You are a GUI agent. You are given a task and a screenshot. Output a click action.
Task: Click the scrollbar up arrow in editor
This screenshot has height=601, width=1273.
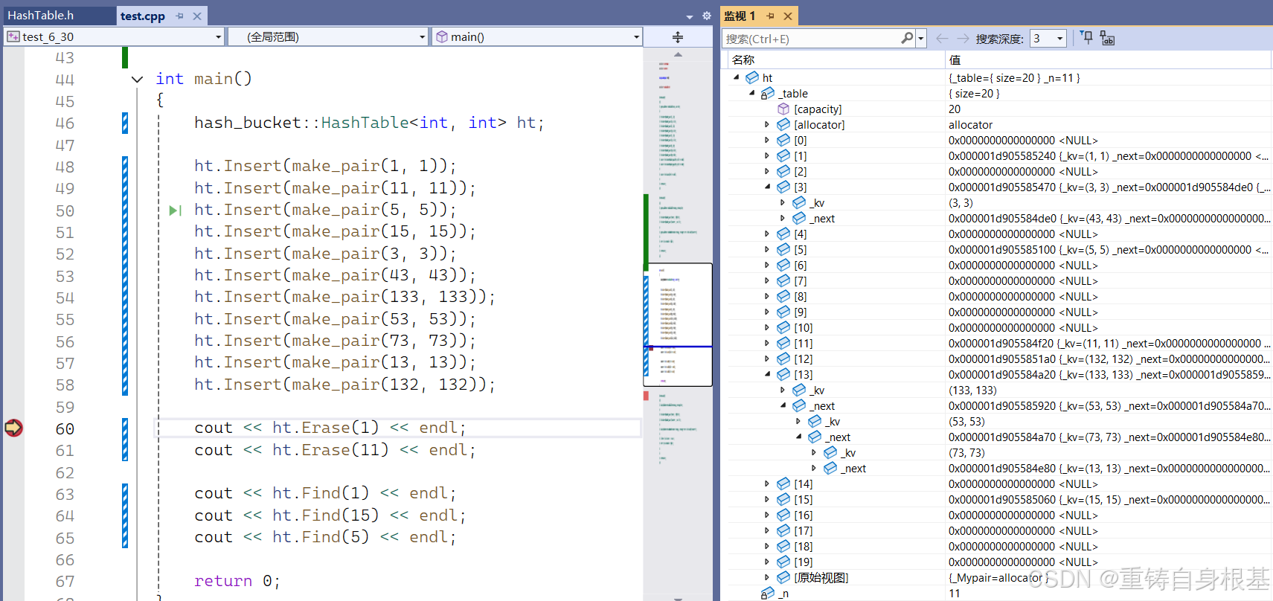(x=678, y=54)
